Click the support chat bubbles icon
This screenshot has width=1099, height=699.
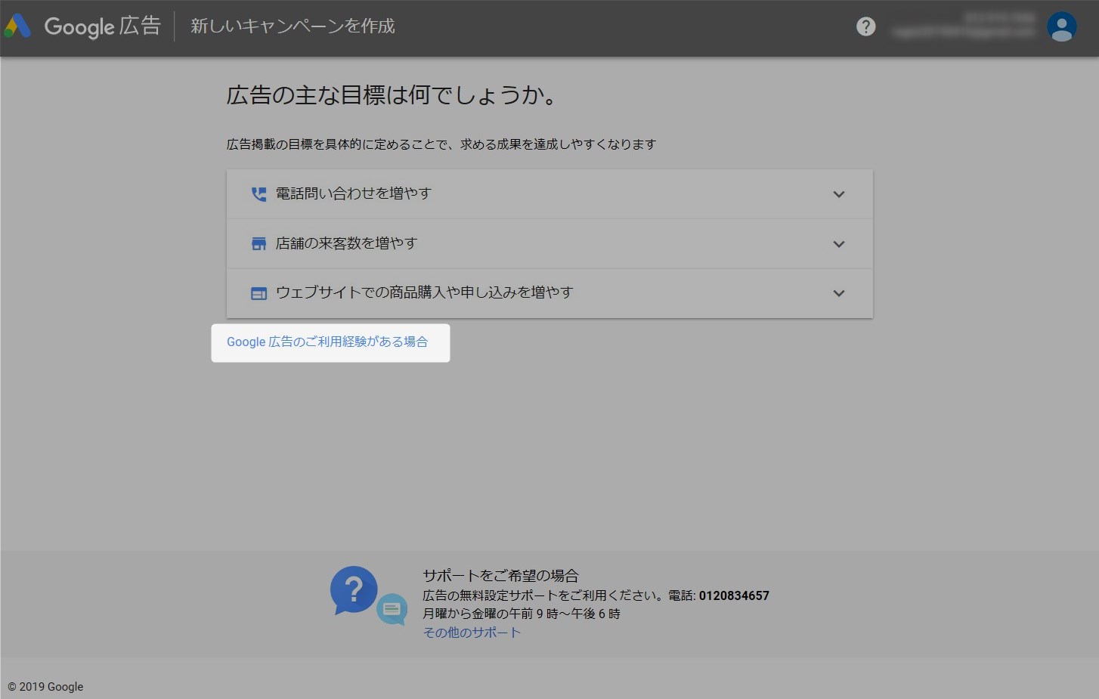369,595
